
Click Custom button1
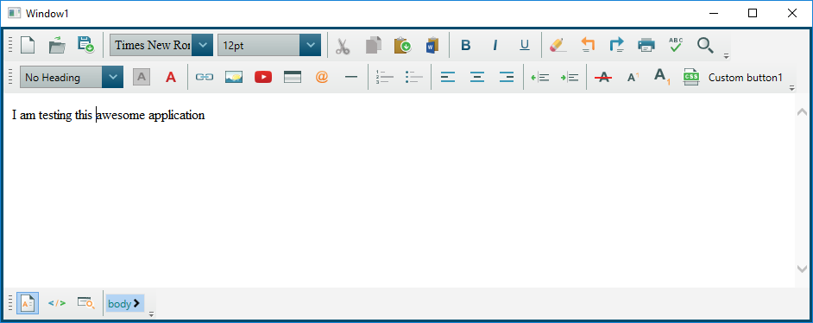pyautogui.click(x=745, y=78)
